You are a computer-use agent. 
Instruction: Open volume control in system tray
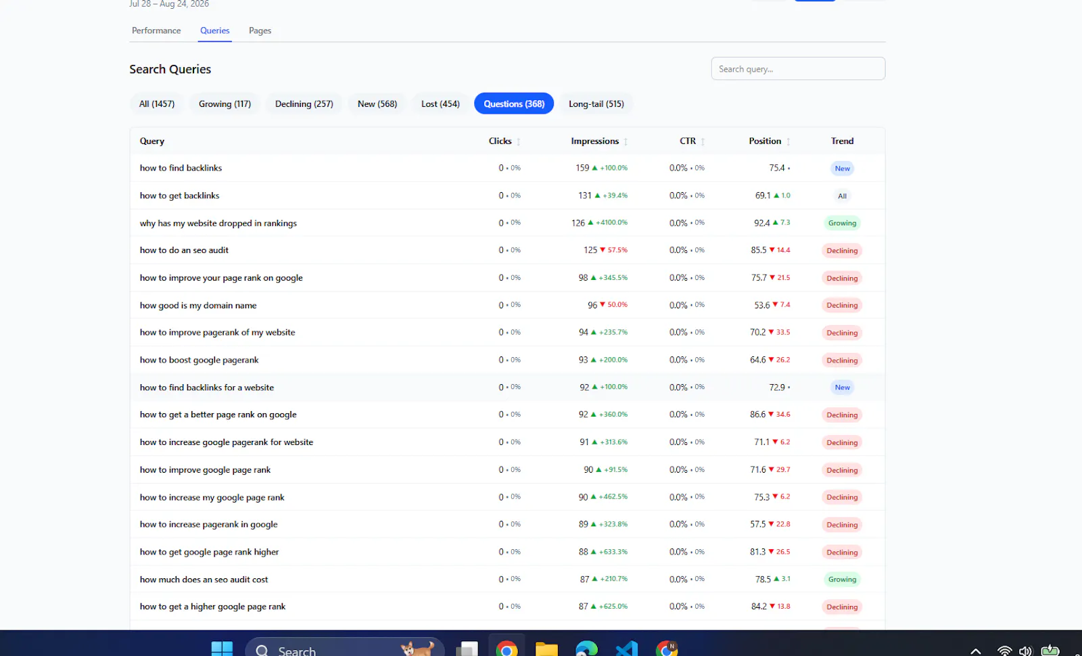1026,651
